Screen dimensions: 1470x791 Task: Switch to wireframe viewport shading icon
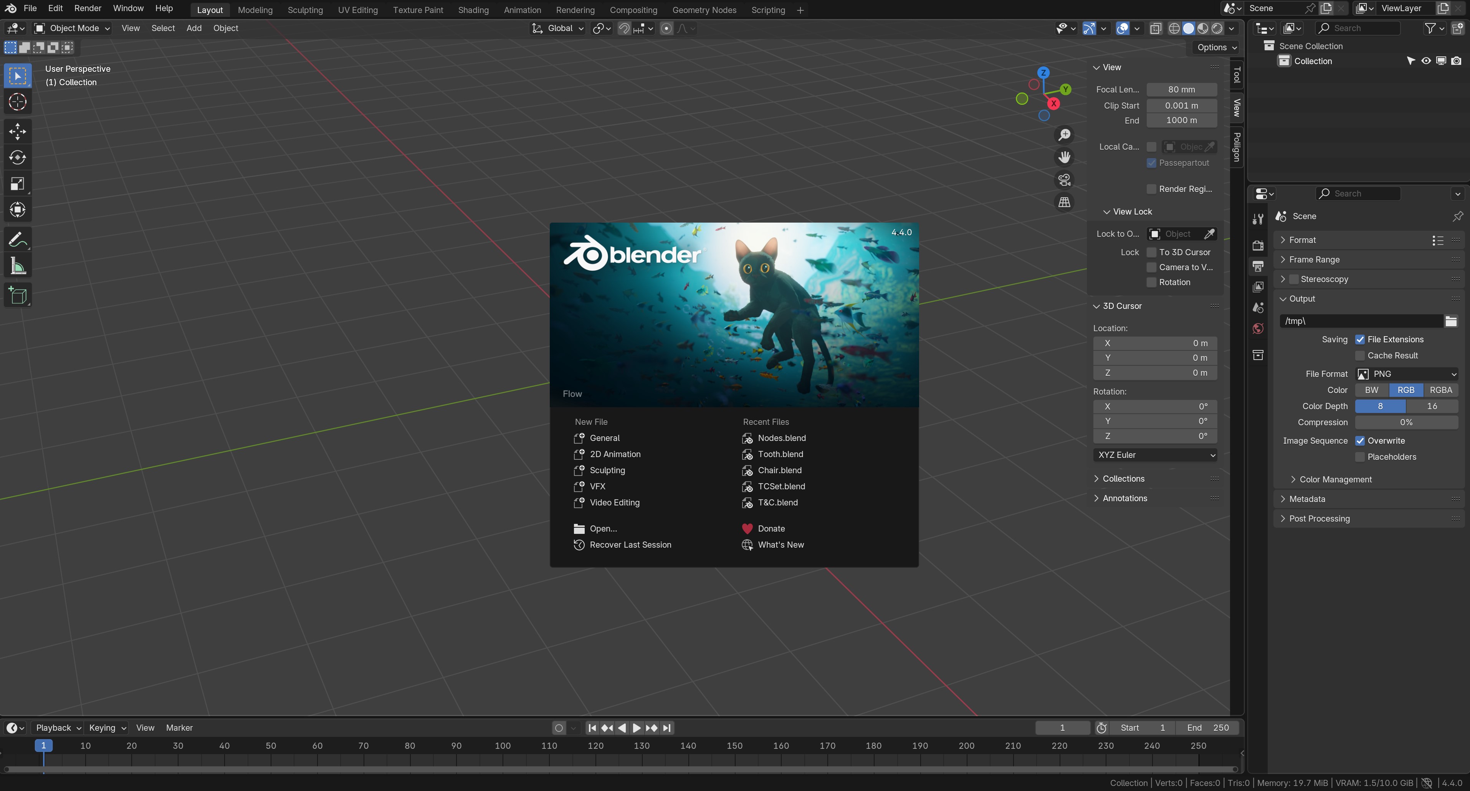(x=1174, y=28)
